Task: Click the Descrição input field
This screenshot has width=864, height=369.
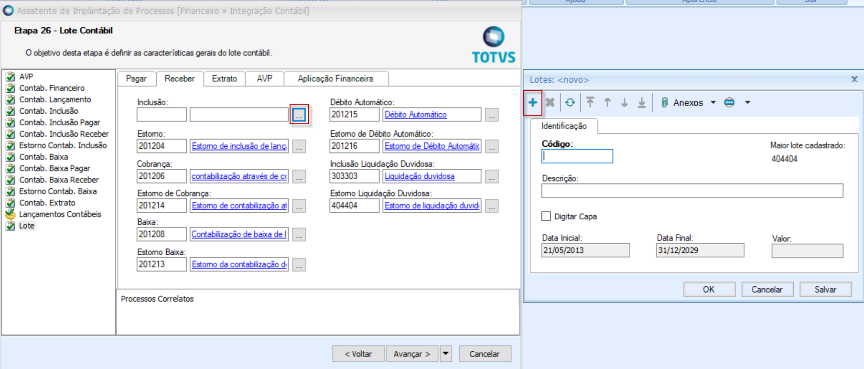Action: [x=692, y=191]
